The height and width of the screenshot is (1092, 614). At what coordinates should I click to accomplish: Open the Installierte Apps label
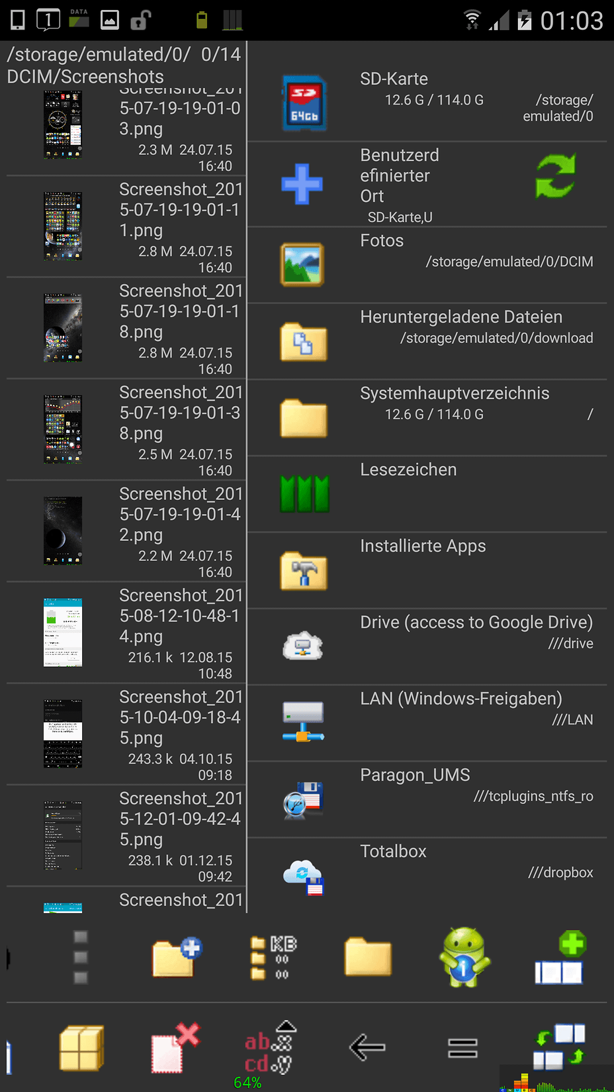tap(423, 546)
